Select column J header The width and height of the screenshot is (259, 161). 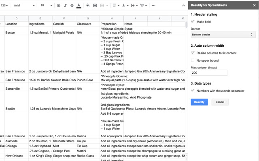159,19
